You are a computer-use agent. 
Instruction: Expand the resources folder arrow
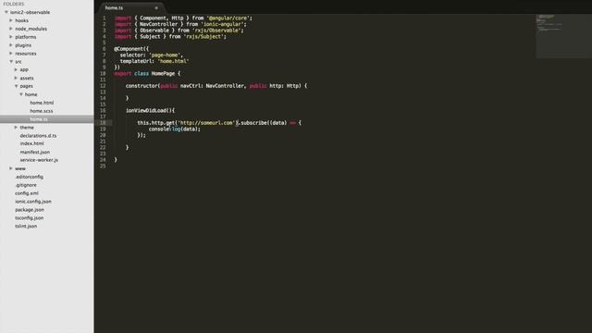pos(11,54)
